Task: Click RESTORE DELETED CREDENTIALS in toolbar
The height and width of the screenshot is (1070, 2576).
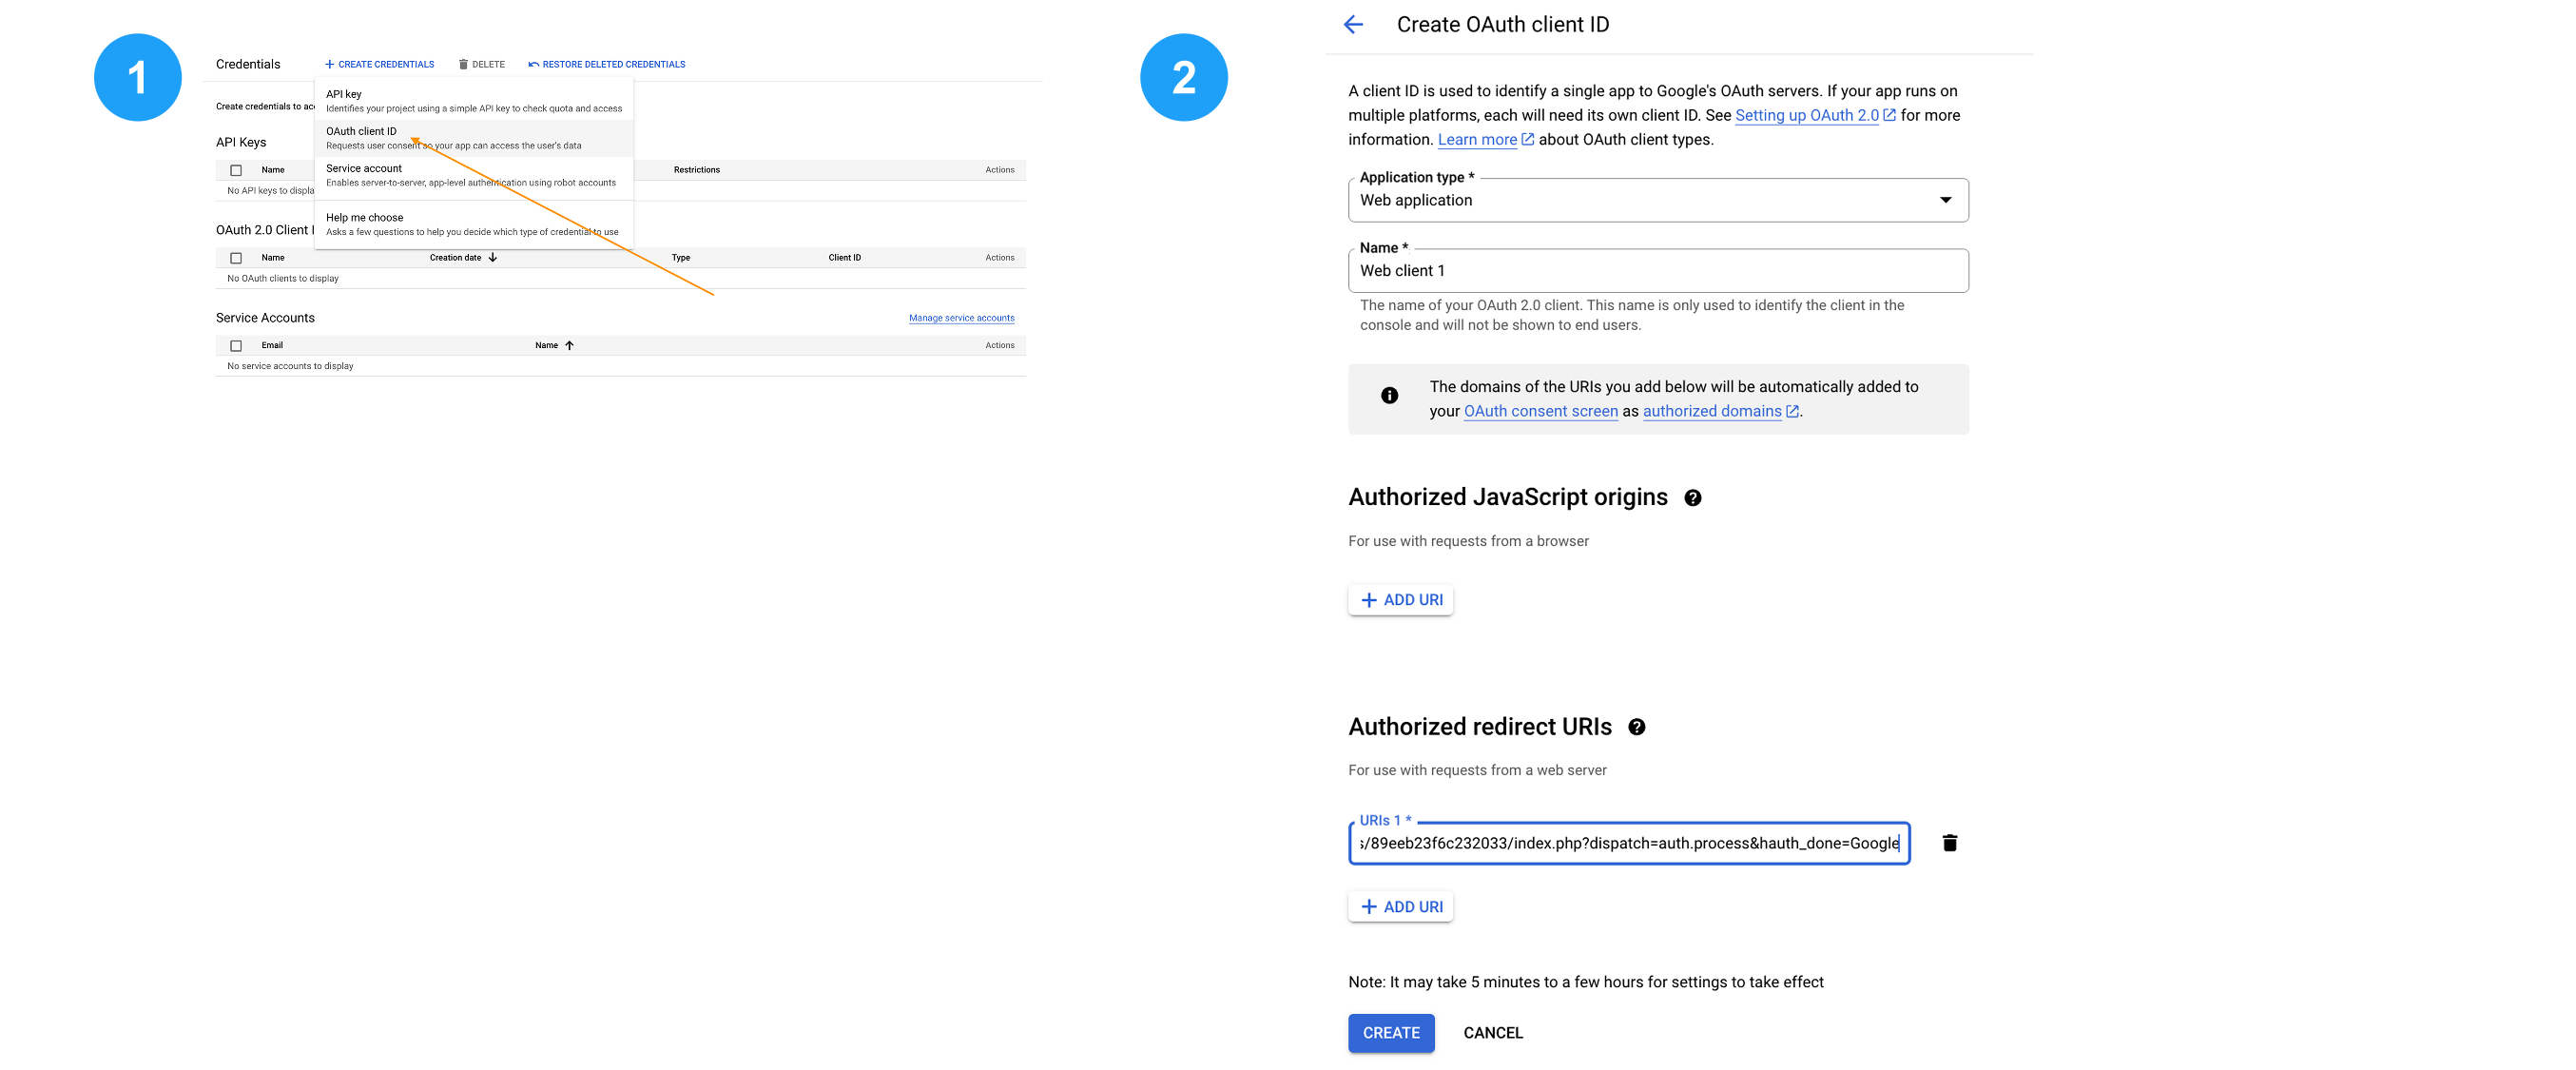Action: 606,65
